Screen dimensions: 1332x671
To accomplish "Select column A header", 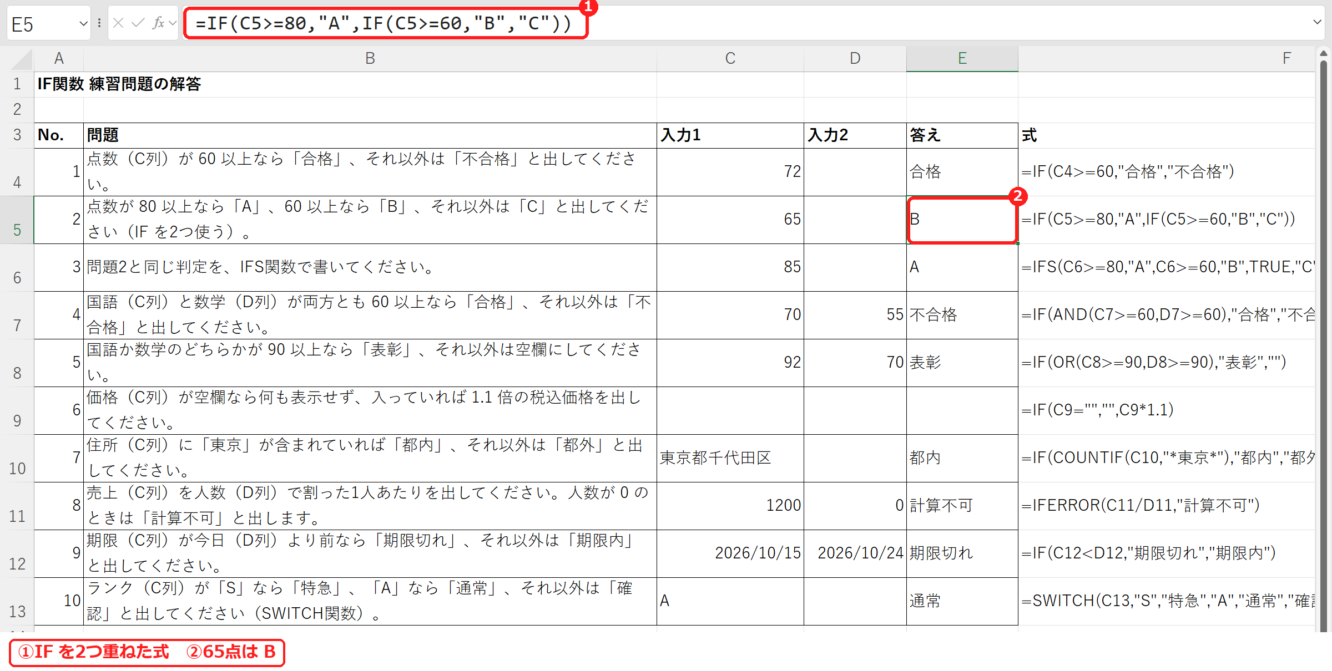I will (x=59, y=59).
